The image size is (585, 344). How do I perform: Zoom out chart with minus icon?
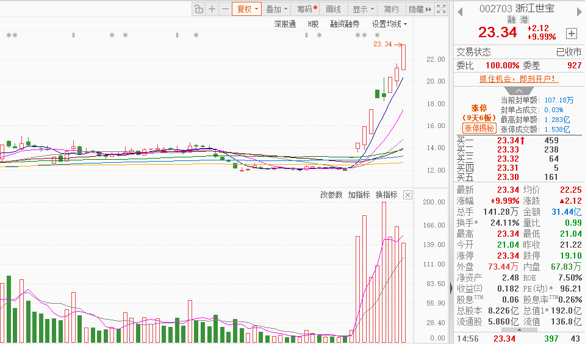click(x=225, y=9)
